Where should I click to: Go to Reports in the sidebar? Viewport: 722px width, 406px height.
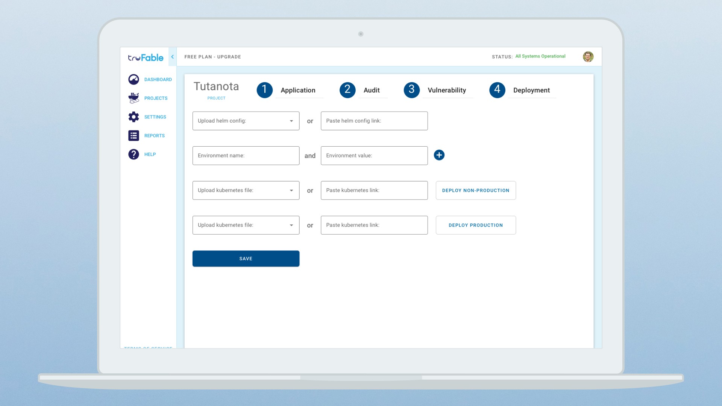tap(154, 136)
